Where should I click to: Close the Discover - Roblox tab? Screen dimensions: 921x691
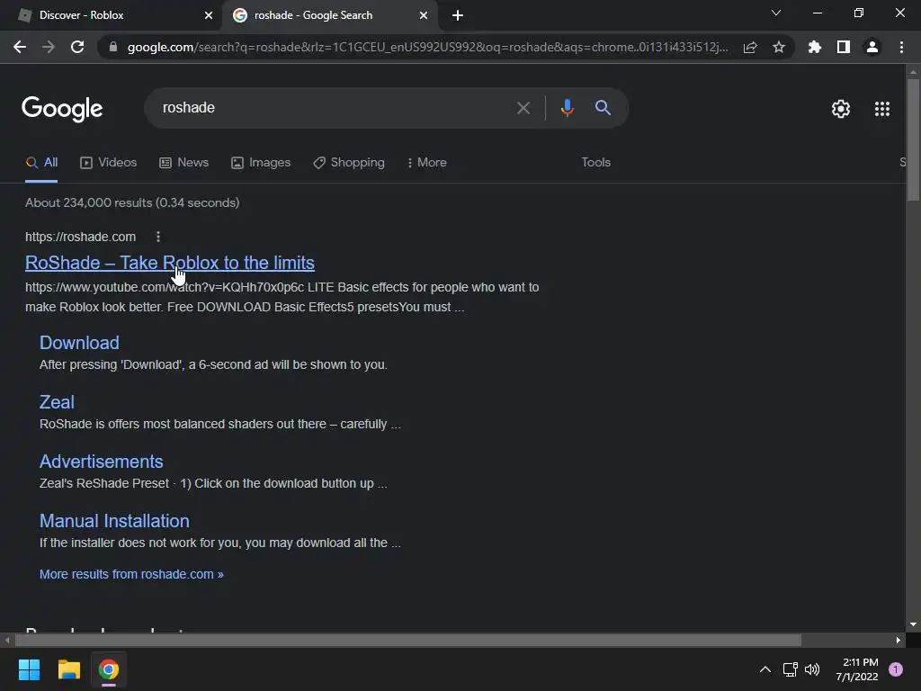(209, 15)
